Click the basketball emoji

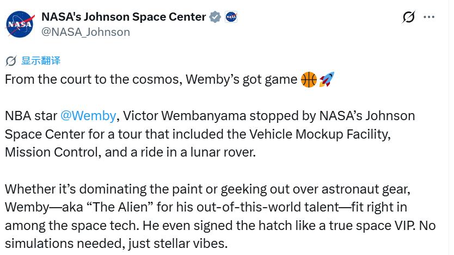(x=309, y=79)
